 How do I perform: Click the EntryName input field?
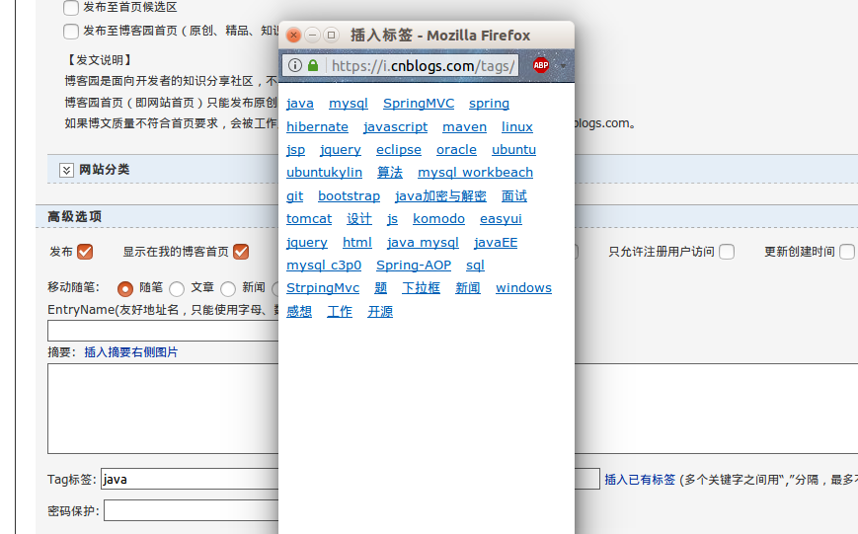pos(163,331)
